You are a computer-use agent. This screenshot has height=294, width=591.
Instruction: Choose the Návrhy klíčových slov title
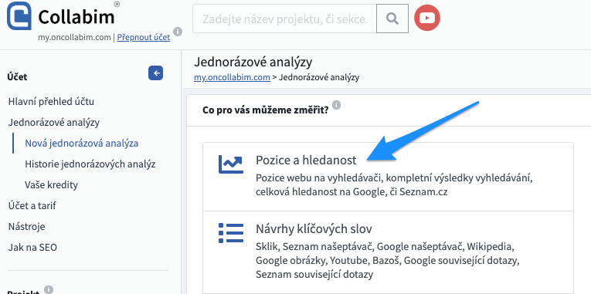[x=314, y=229]
